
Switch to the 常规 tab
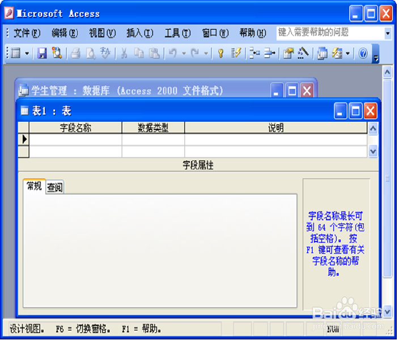tap(34, 186)
